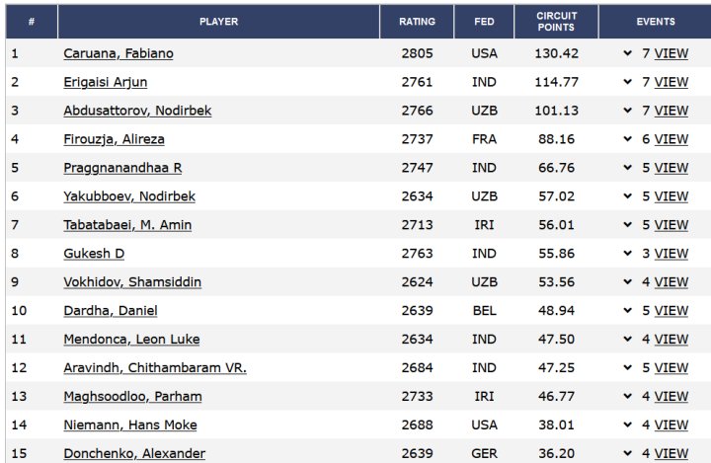Click VIEW link for Donchenko, Alexander
Image resolution: width=711 pixels, height=463 pixels.
coord(671,453)
